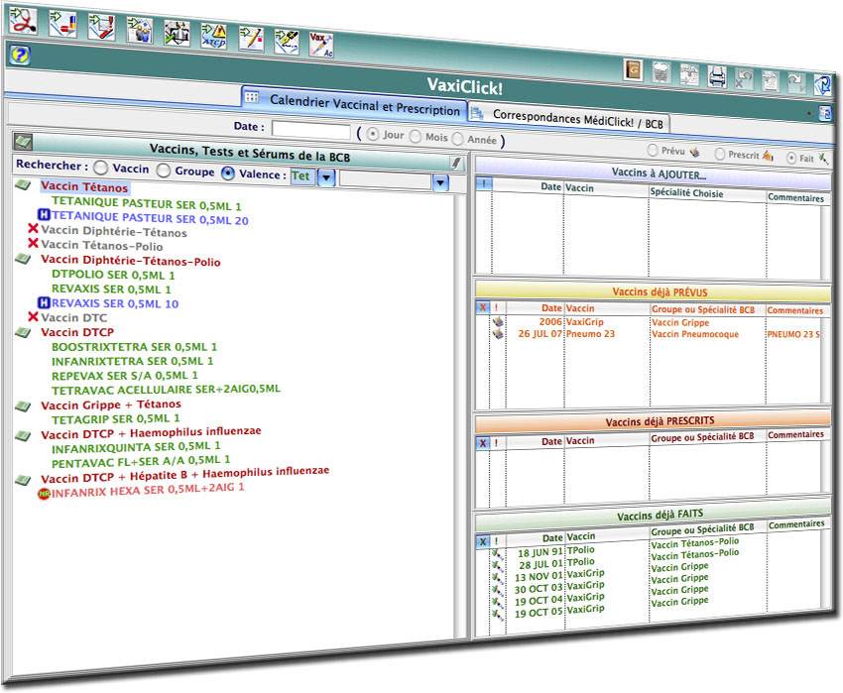Open the yellow question mark help button
The width and height of the screenshot is (843, 693).
click(x=18, y=55)
